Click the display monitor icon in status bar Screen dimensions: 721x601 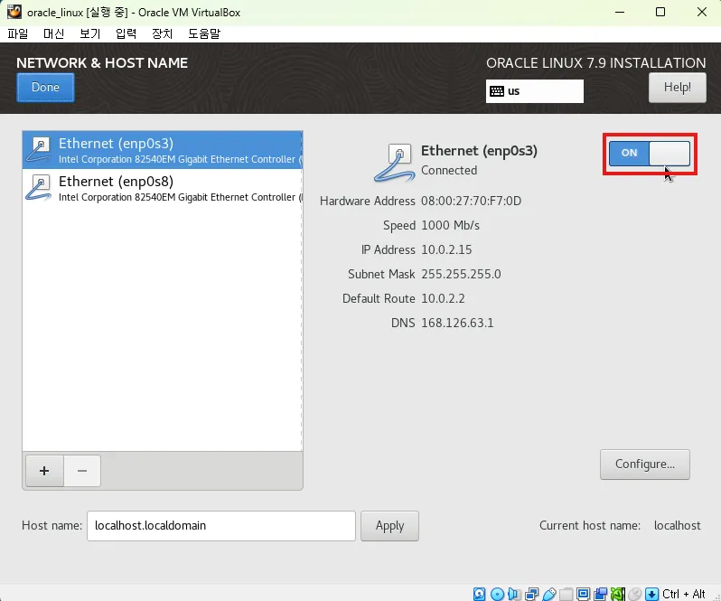coord(583,594)
